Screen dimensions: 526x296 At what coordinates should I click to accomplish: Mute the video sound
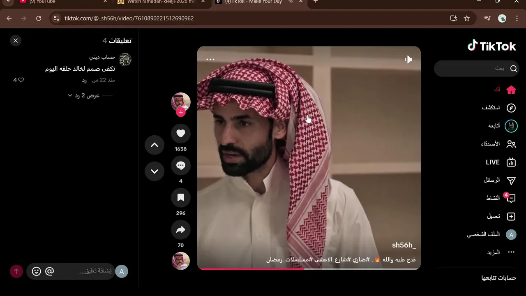408,60
